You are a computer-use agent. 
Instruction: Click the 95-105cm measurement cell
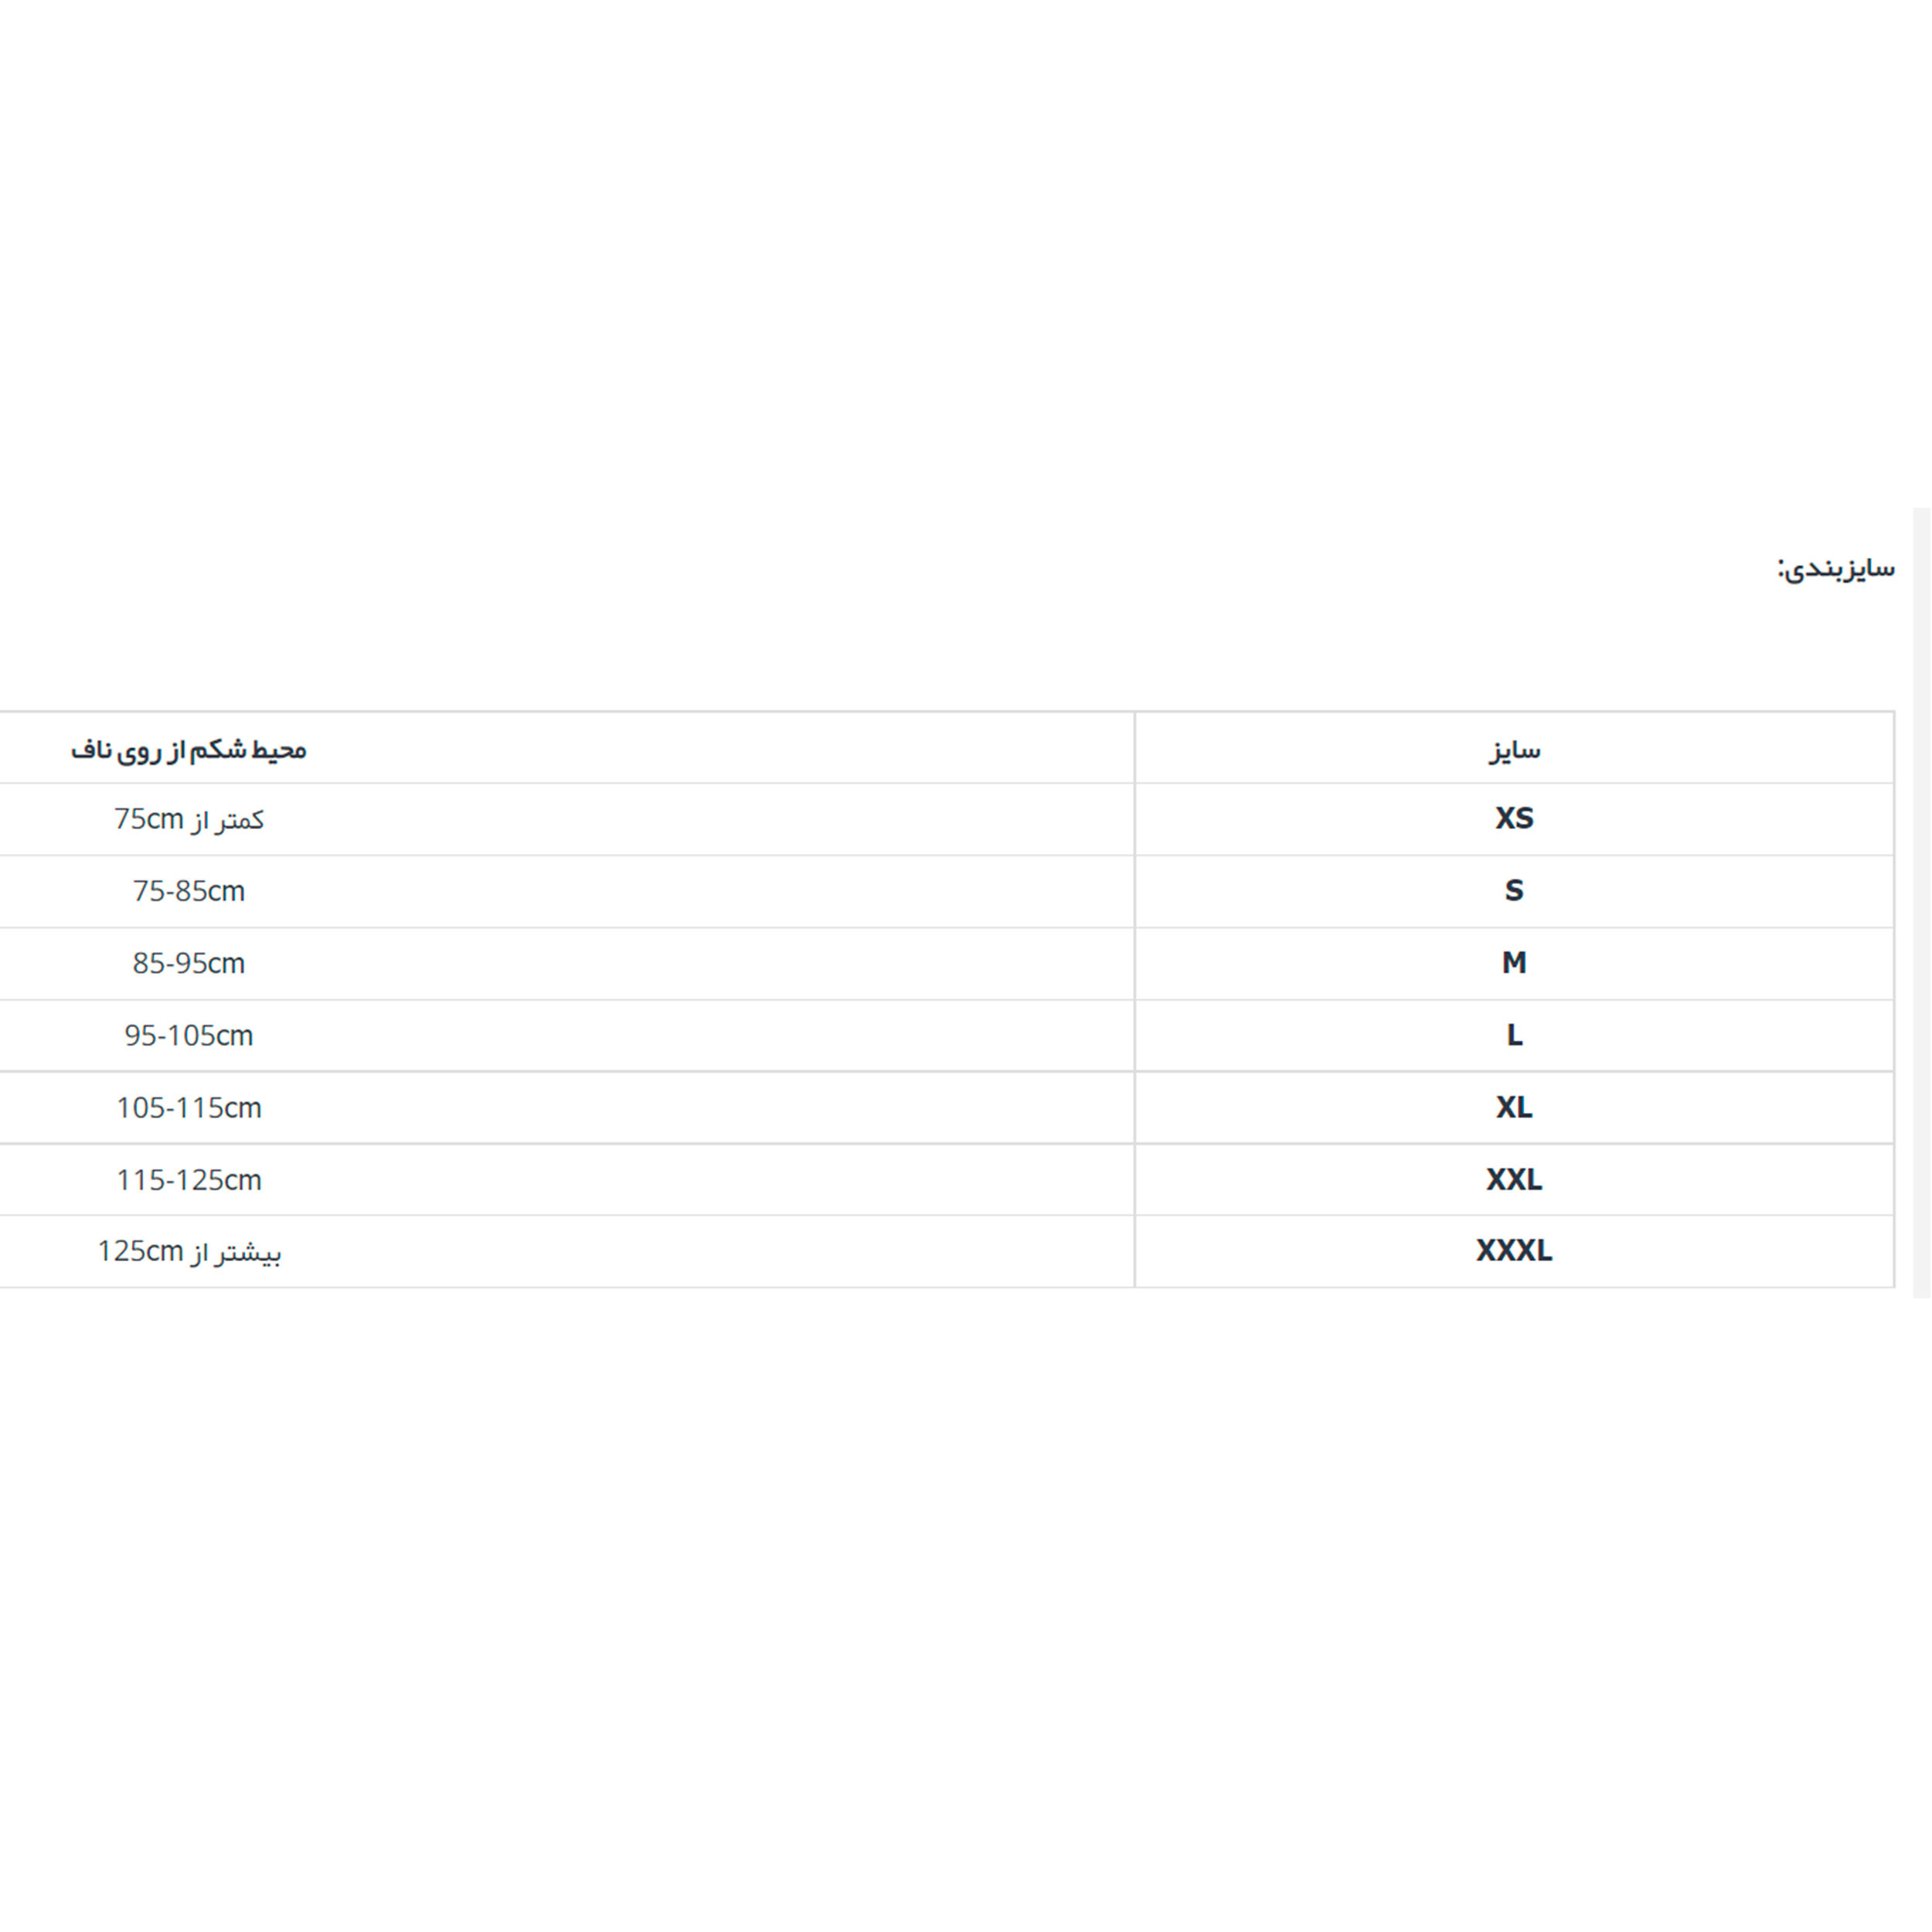pyautogui.click(x=188, y=1035)
